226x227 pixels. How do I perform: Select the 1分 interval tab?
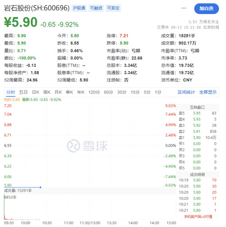click(x=158, y=92)
